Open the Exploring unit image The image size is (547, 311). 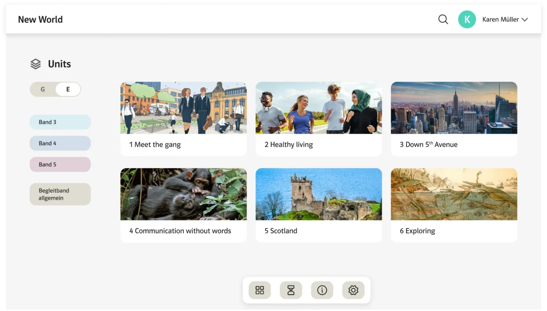[x=454, y=194]
